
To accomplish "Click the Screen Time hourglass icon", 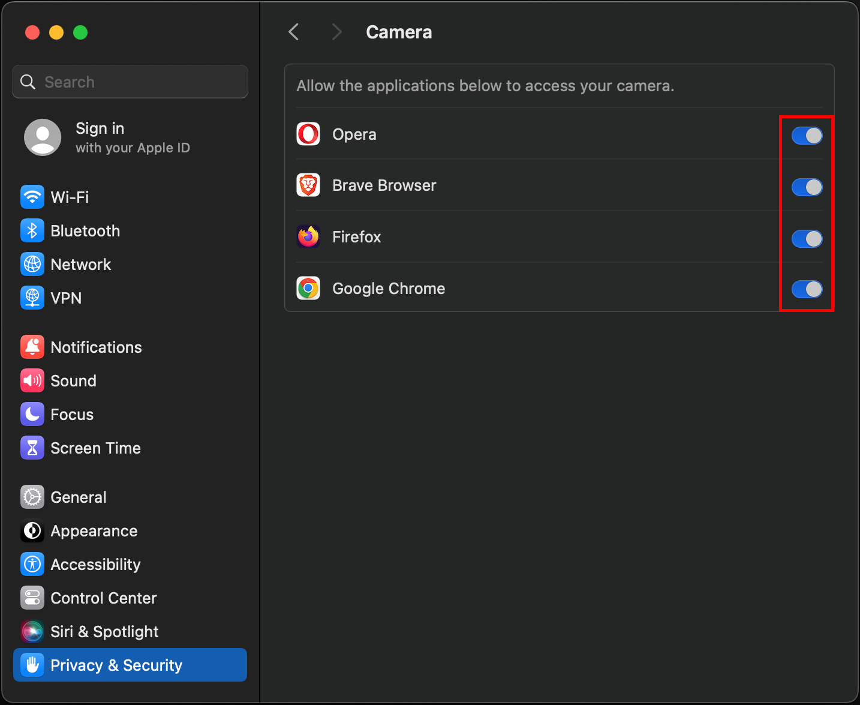I will click(32, 448).
